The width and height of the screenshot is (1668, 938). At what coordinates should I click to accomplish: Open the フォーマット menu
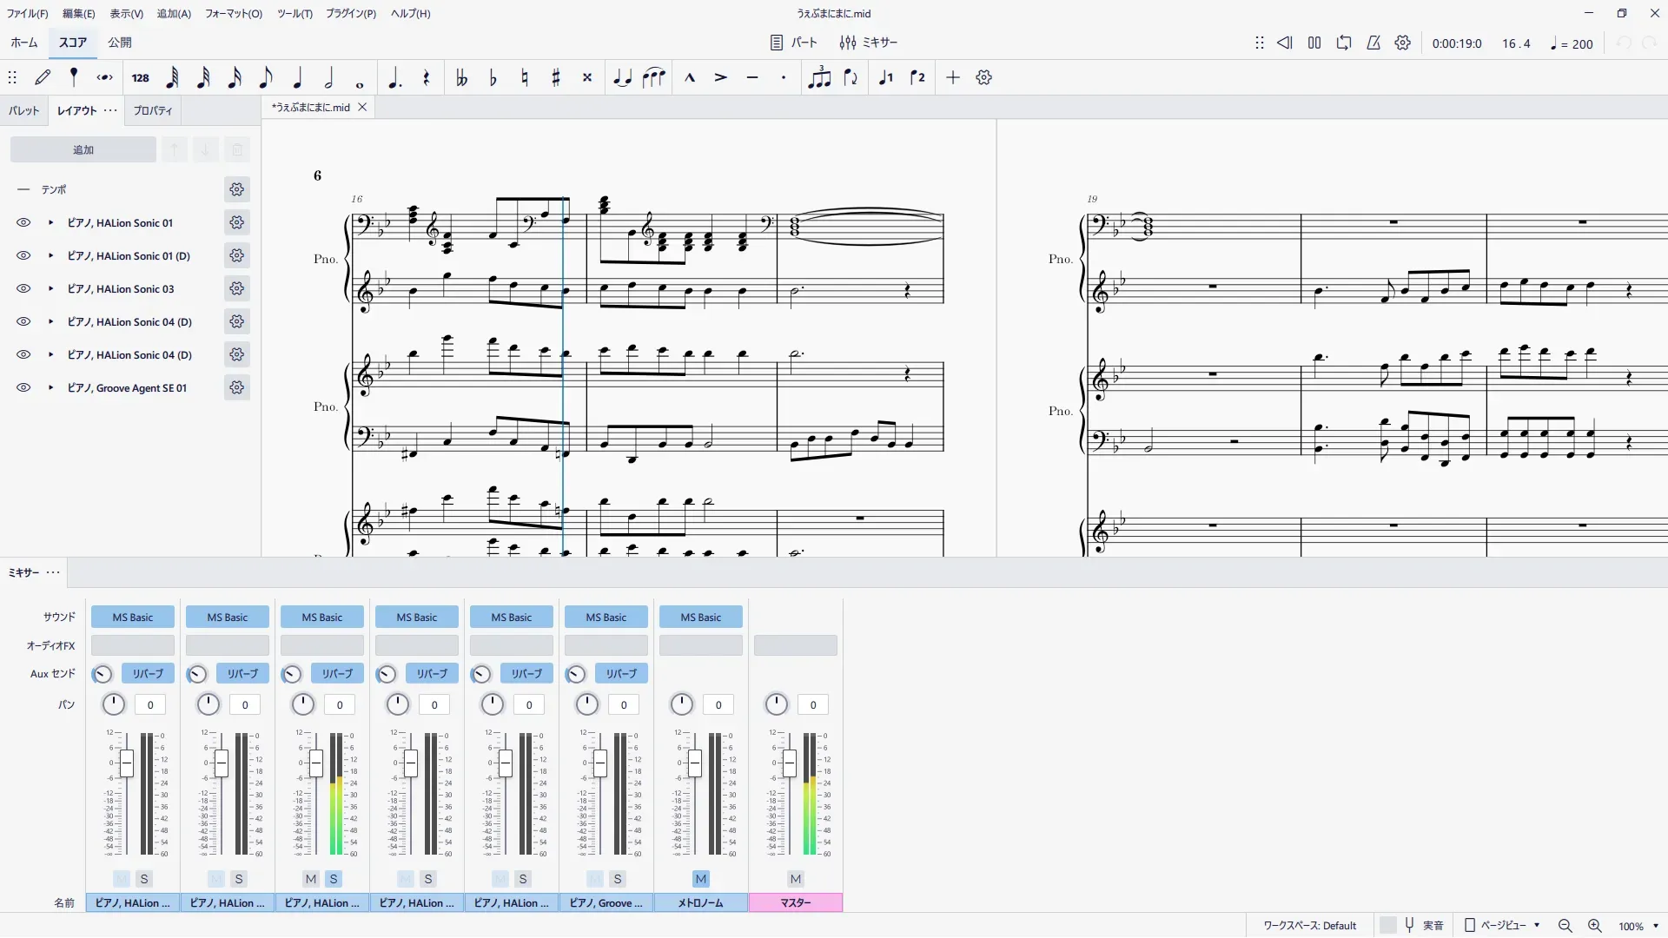point(233,14)
